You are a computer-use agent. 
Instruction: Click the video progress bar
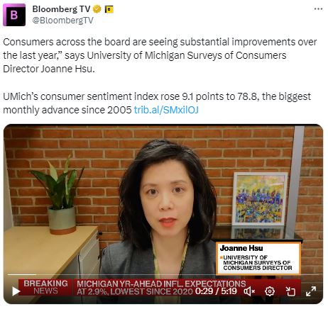(x=163, y=274)
